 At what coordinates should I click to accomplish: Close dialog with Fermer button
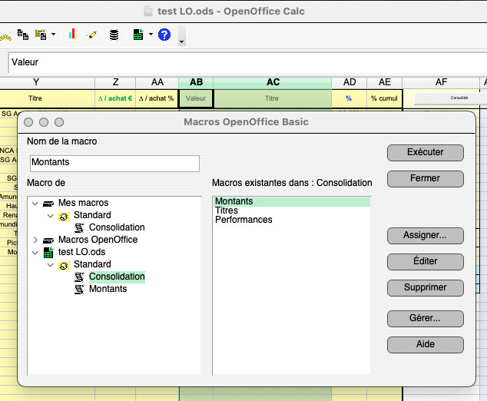click(426, 178)
